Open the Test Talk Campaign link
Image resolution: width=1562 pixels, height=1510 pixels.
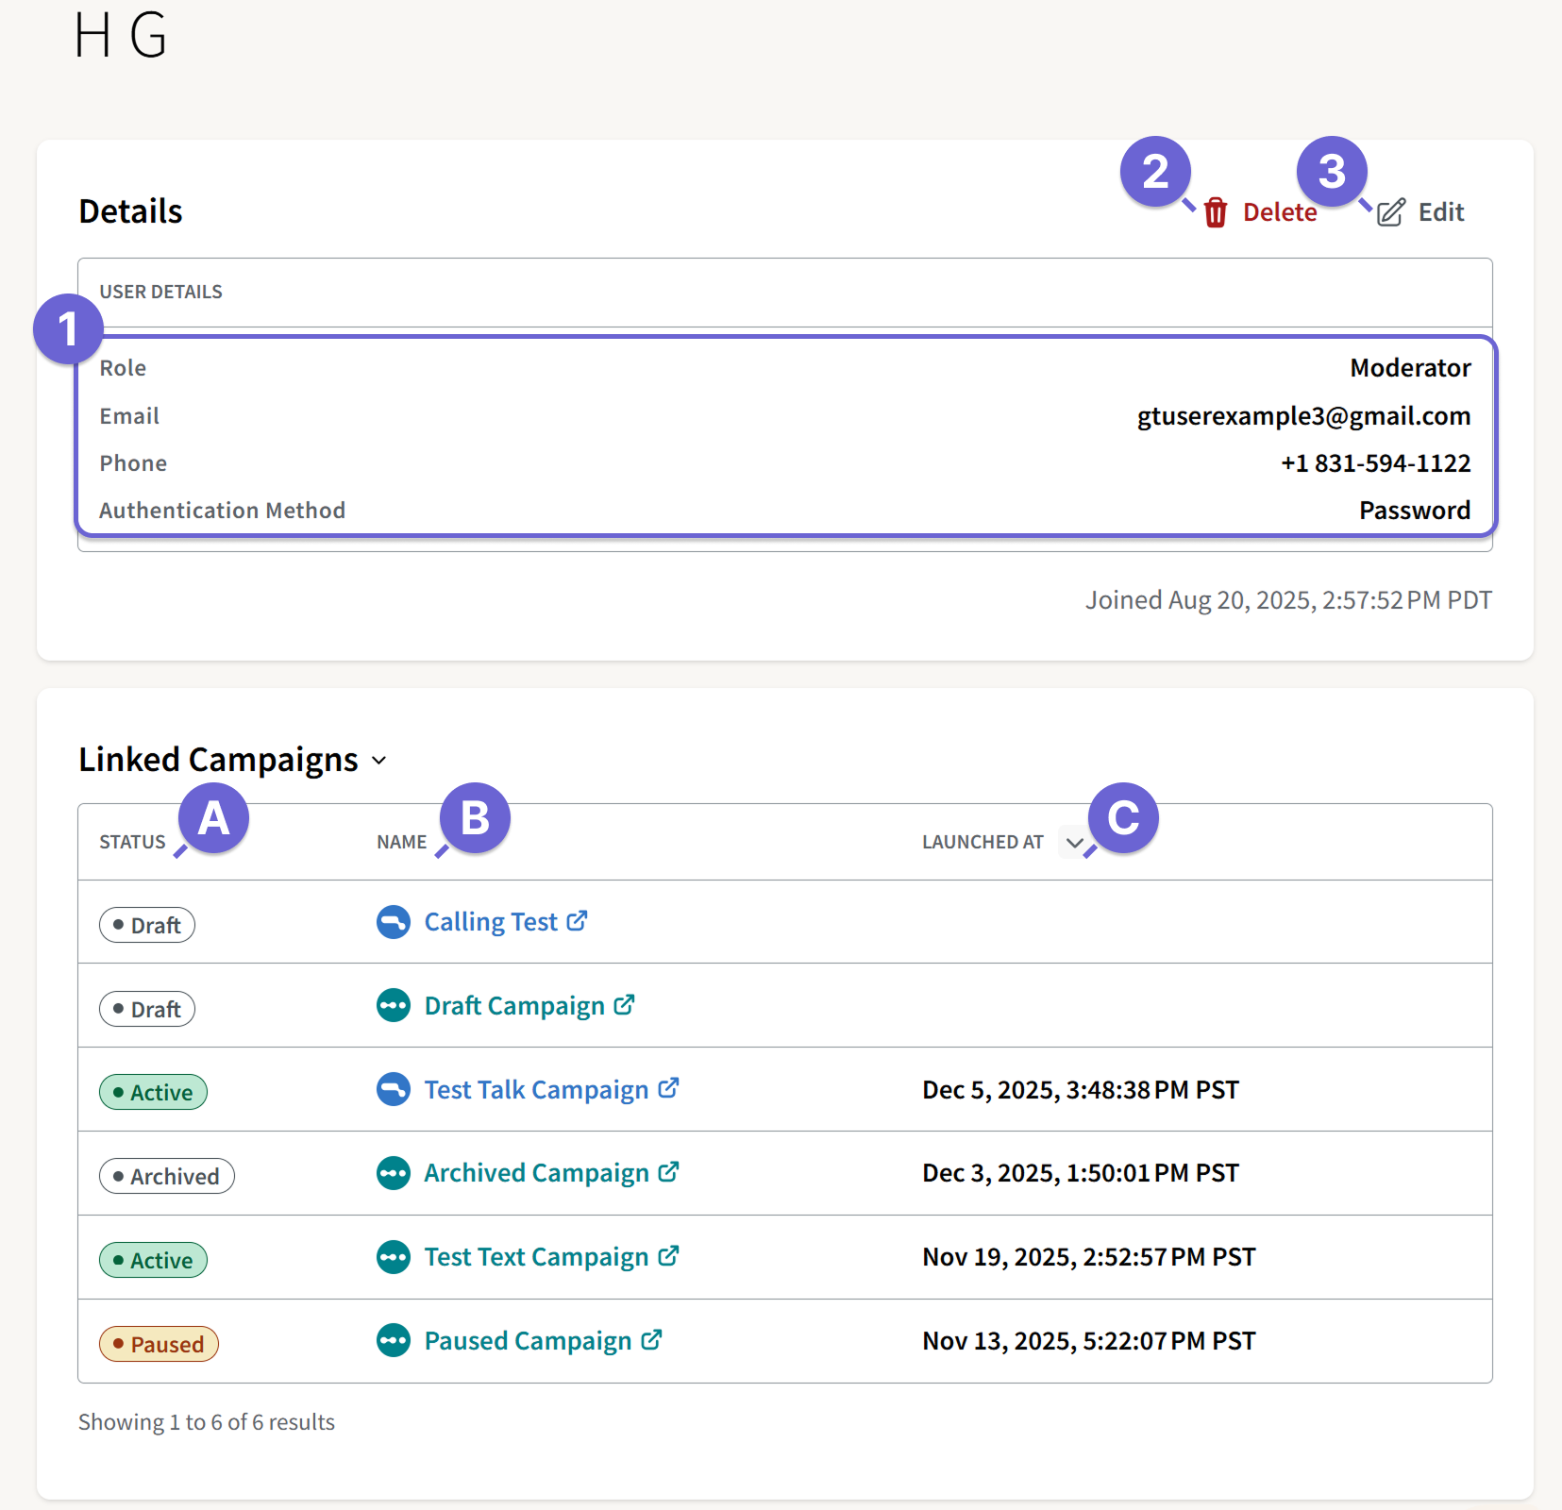point(534,1090)
